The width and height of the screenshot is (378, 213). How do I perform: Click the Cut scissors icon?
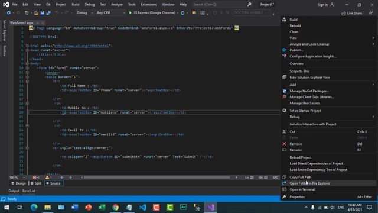tap(285, 131)
